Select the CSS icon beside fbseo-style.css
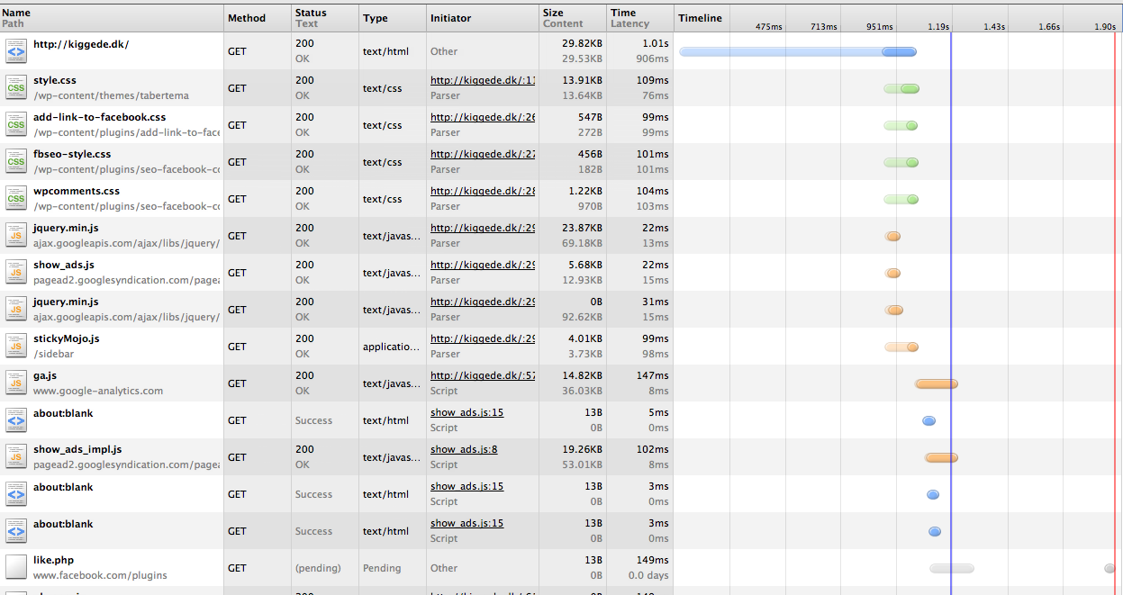The height and width of the screenshot is (595, 1123). point(16,162)
